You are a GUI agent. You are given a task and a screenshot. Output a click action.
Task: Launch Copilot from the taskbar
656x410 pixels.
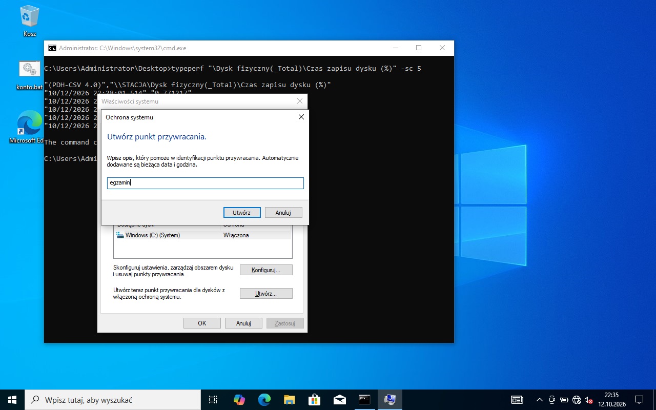(239, 400)
